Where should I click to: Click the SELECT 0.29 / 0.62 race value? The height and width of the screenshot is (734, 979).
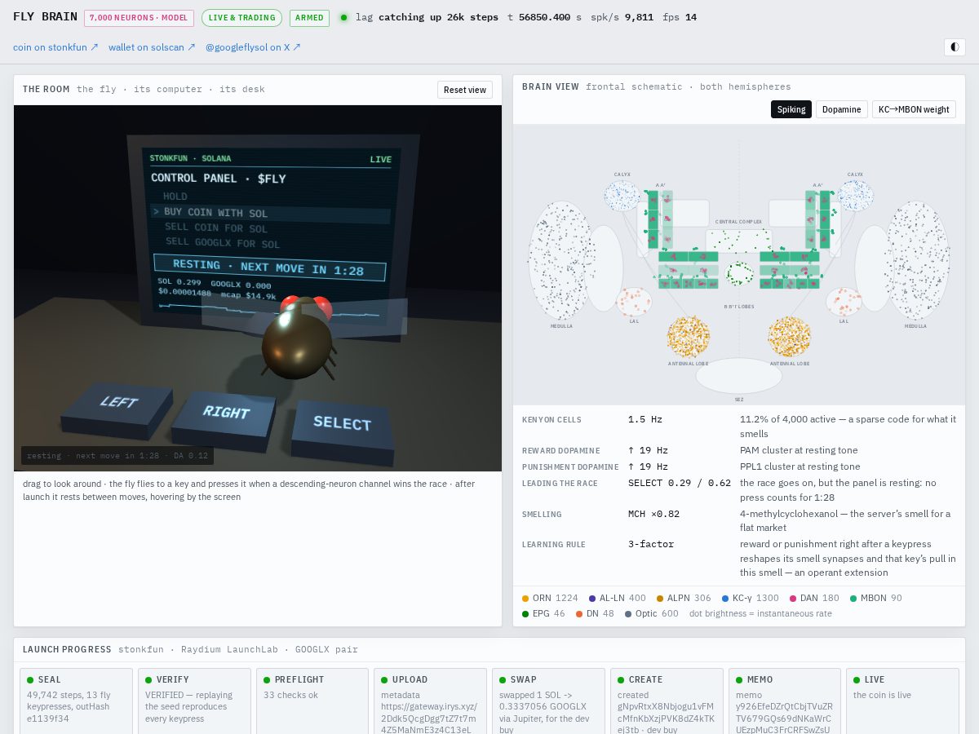680,483
